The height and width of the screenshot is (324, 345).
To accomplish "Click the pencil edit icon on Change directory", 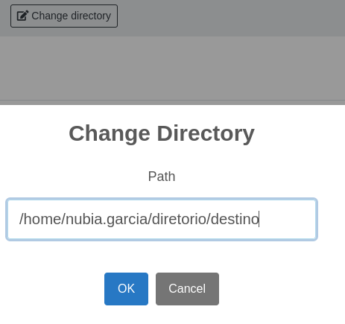I will [x=22, y=16].
